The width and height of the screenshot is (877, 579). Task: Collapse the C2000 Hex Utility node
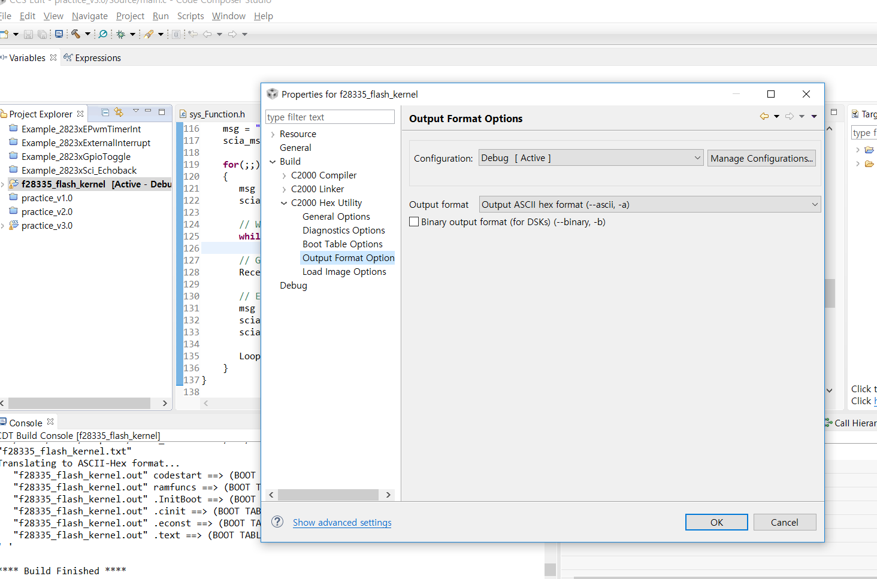285,203
